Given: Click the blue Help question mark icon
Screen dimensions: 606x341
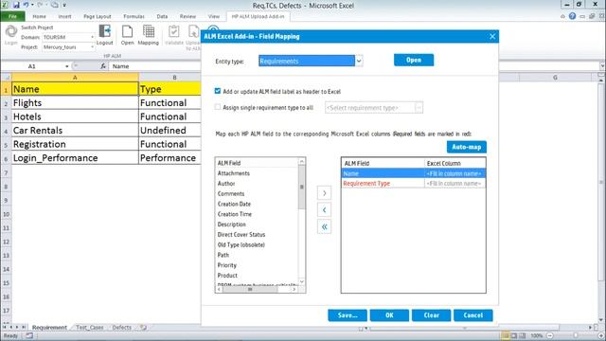Looking at the screenshot, I should pos(572,16).
